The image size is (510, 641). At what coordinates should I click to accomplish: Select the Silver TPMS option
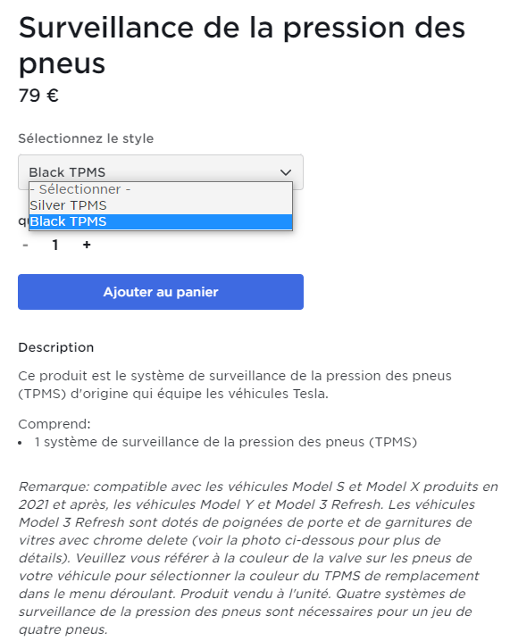(x=161, y=205)
